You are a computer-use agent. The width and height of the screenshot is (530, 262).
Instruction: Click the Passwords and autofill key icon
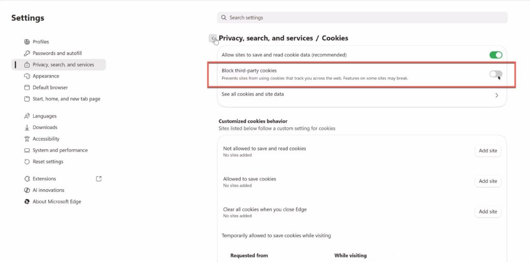pyautogui.click(x=27, y=53)
